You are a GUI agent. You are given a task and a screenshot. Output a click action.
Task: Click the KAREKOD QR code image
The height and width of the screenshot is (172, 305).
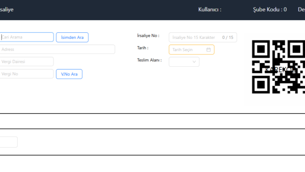278,67
